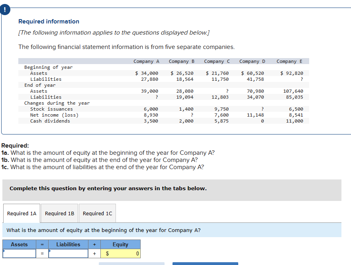Click the Cash dividends row label
The image size is (351, 265).
50,121
